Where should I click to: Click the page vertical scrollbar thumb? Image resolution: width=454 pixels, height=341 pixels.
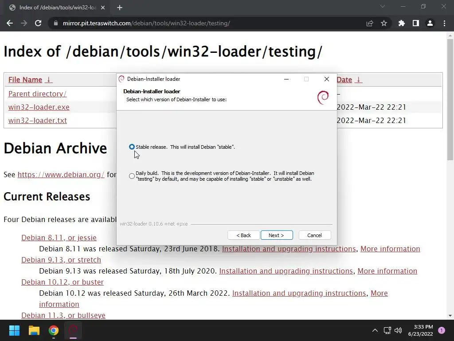(x=450, y=100)
